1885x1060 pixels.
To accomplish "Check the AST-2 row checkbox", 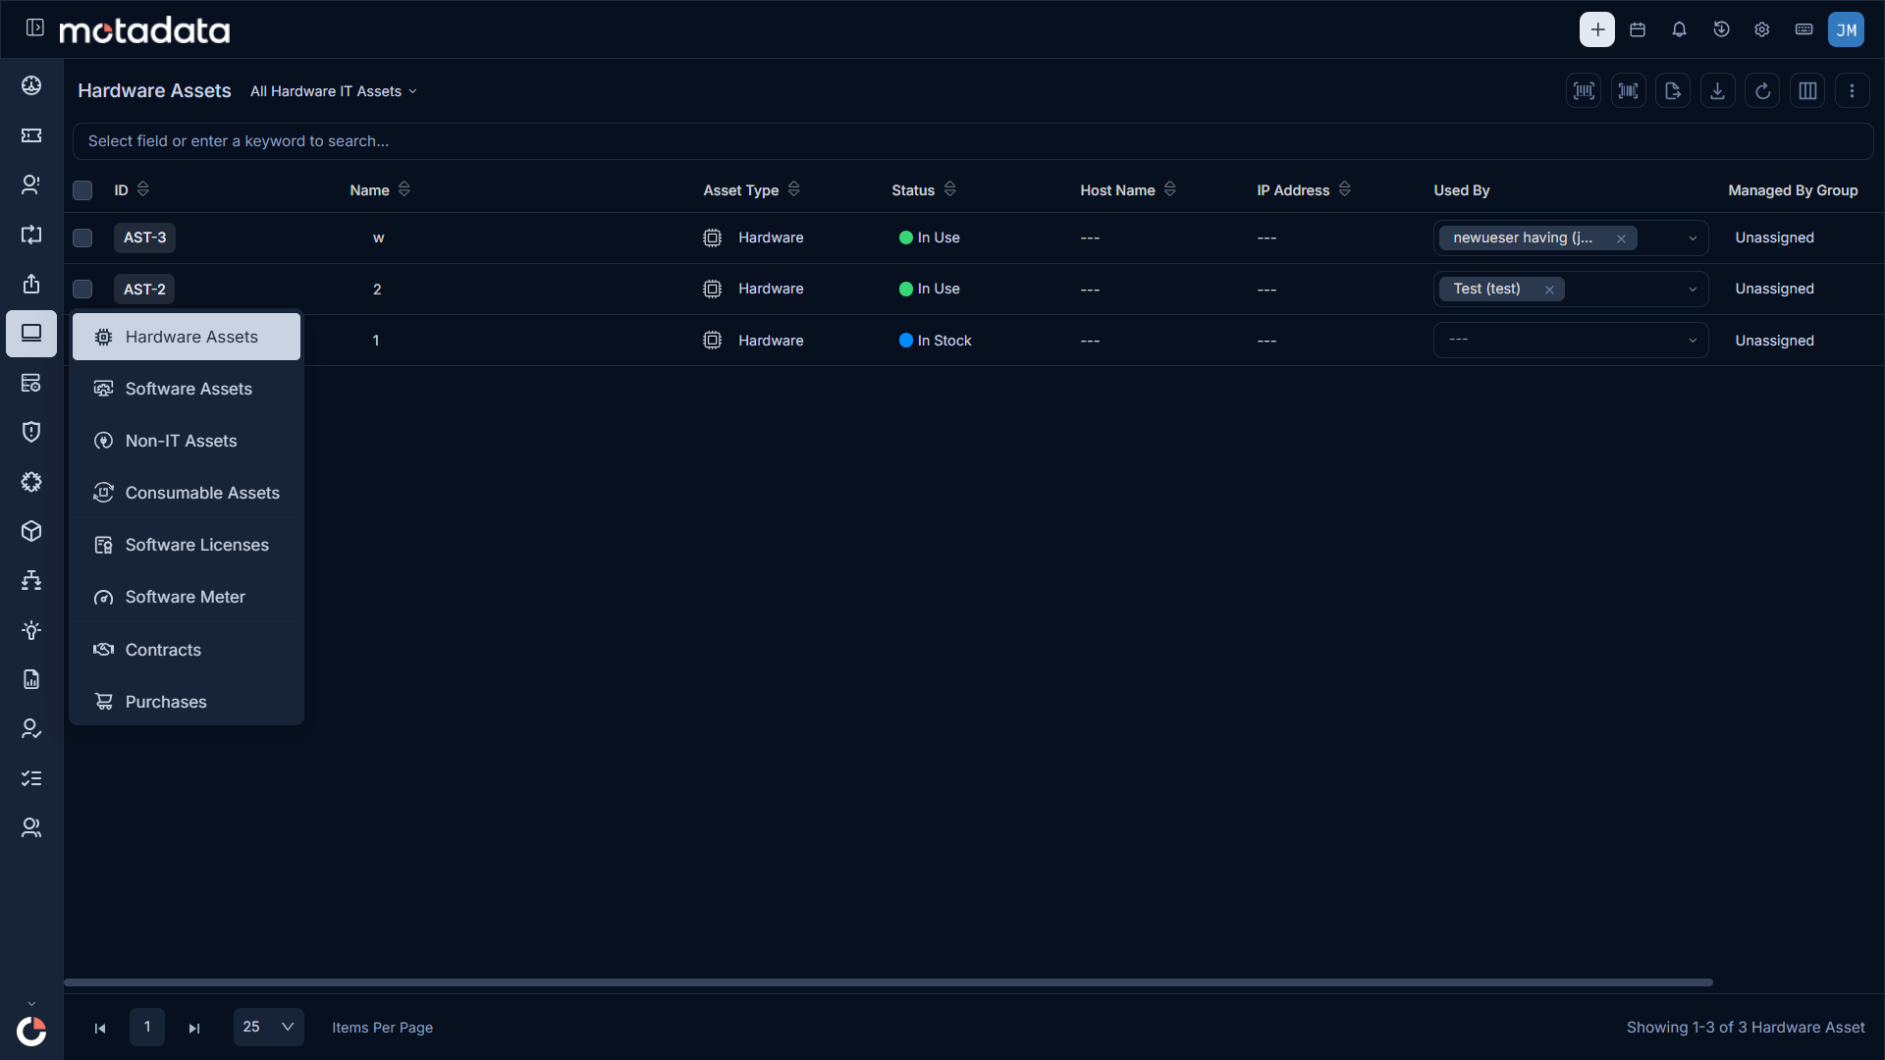I will [82, 289].
